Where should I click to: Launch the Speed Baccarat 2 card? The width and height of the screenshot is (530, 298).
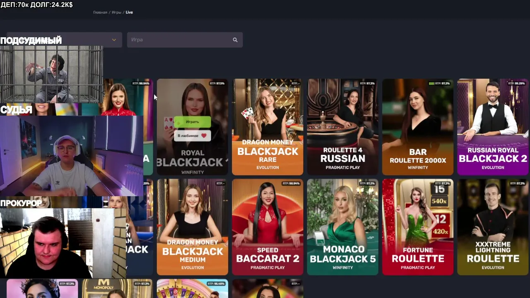(267, 227)
